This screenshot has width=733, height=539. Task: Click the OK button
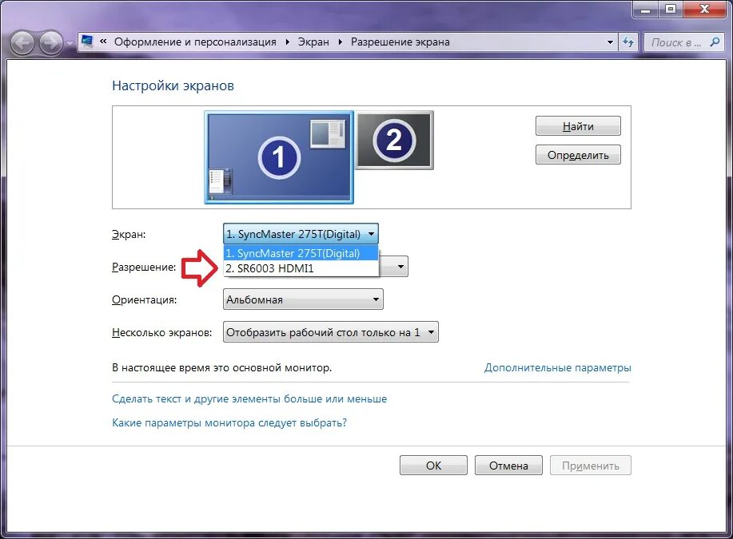(x=433, y=466)
